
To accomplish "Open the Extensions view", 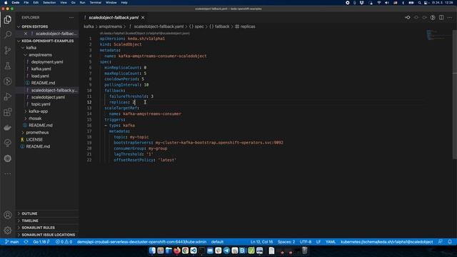I will (x=8, y=112).
